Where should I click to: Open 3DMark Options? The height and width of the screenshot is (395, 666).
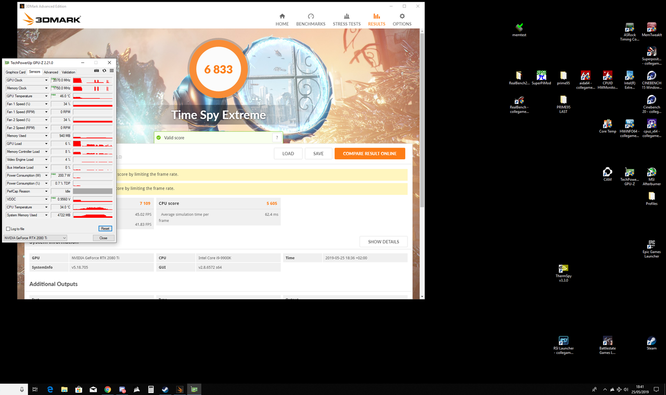click(402, 20)
